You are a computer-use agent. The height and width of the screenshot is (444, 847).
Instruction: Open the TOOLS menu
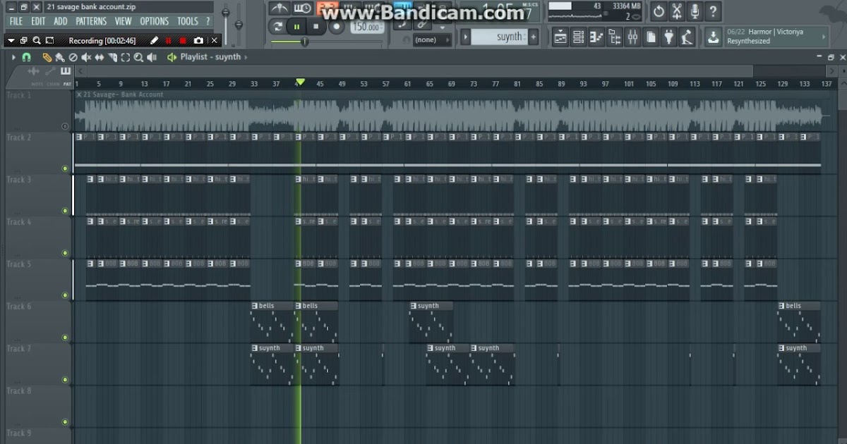point(188,21)
